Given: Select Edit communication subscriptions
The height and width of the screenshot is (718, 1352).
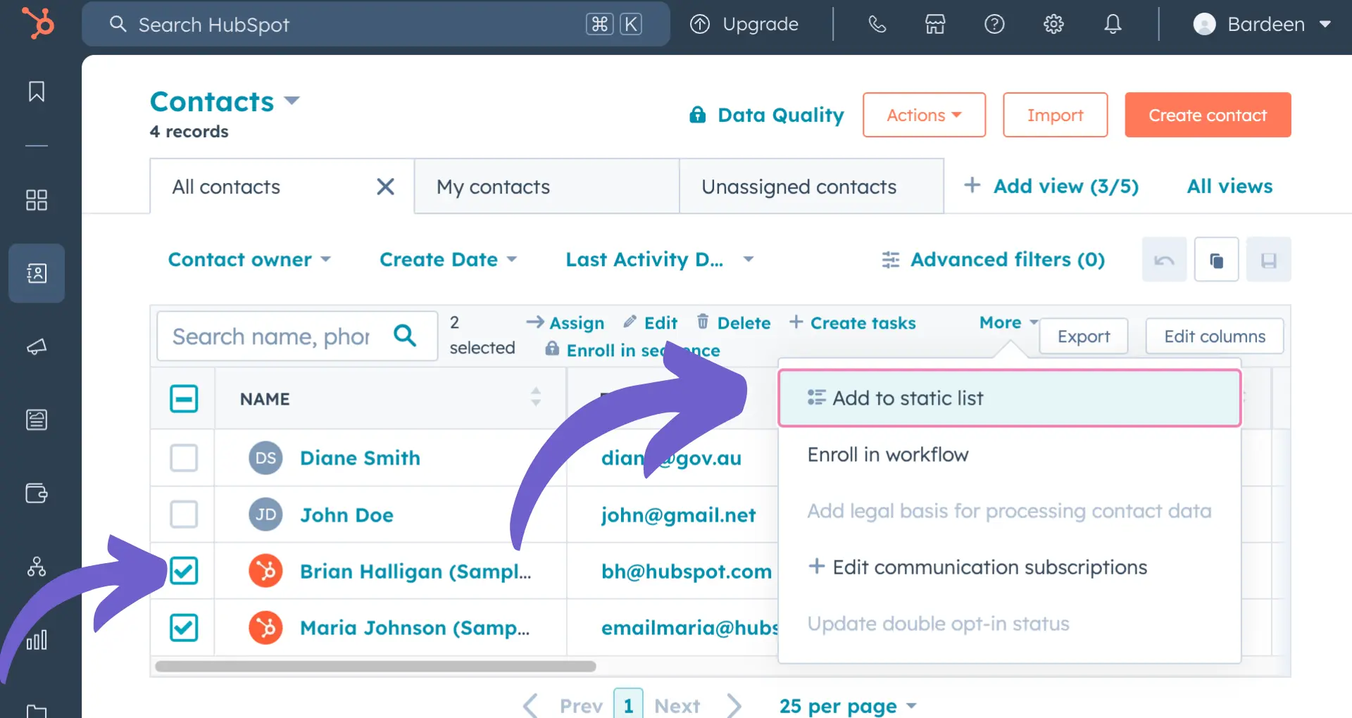Looking at the screenshot, I should [x=1009, y=567].
